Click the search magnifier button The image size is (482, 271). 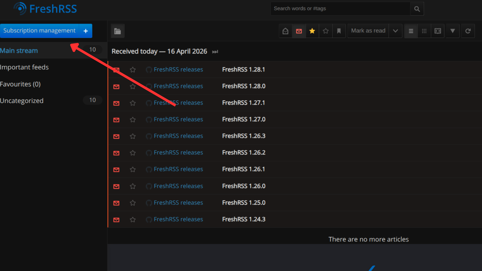tap(417, 9)
